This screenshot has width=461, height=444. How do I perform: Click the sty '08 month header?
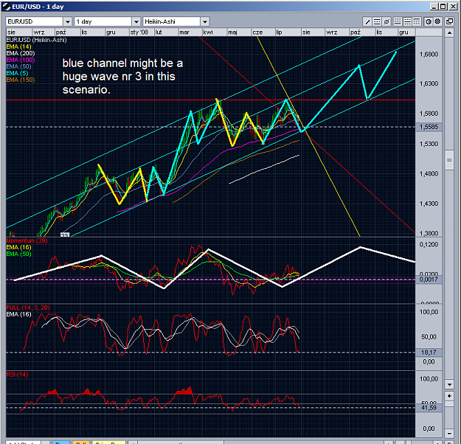(141, 32)
